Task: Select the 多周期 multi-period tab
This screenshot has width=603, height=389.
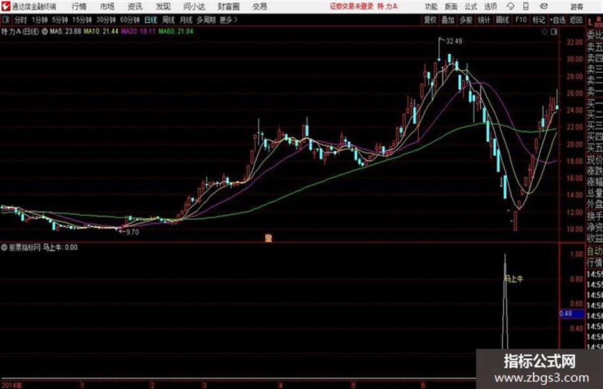Action: [206, 20]
